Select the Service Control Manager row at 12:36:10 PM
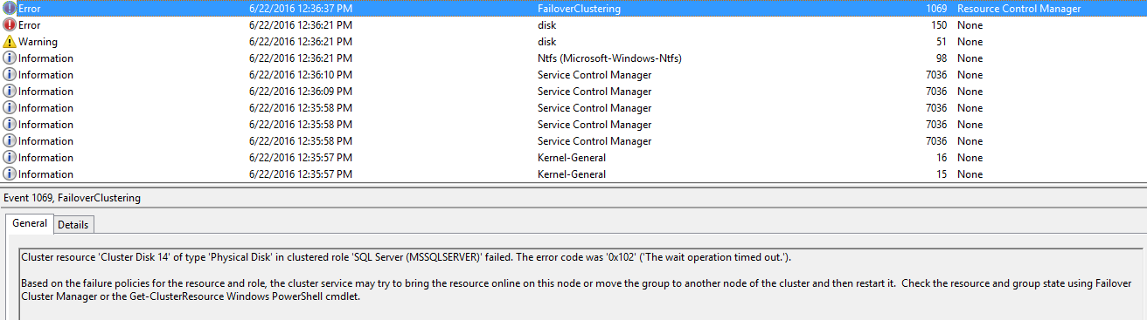The width and height of the screenshot is (1147, 320). 573,75
